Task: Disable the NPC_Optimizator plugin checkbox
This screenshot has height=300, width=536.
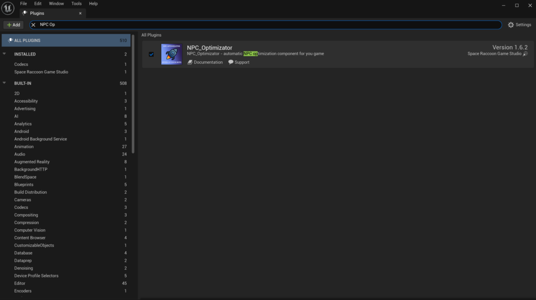Action: click(x=151, y=54)
